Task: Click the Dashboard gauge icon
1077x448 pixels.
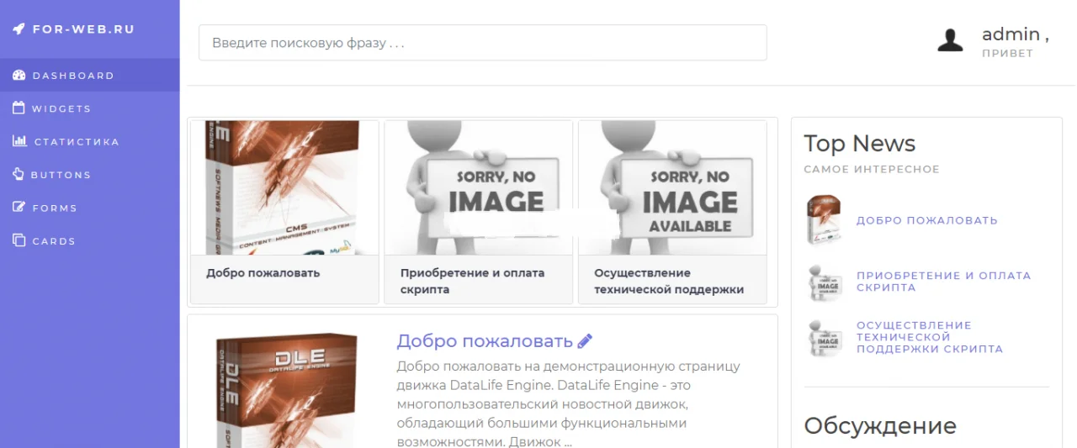Action: point(19,75)
